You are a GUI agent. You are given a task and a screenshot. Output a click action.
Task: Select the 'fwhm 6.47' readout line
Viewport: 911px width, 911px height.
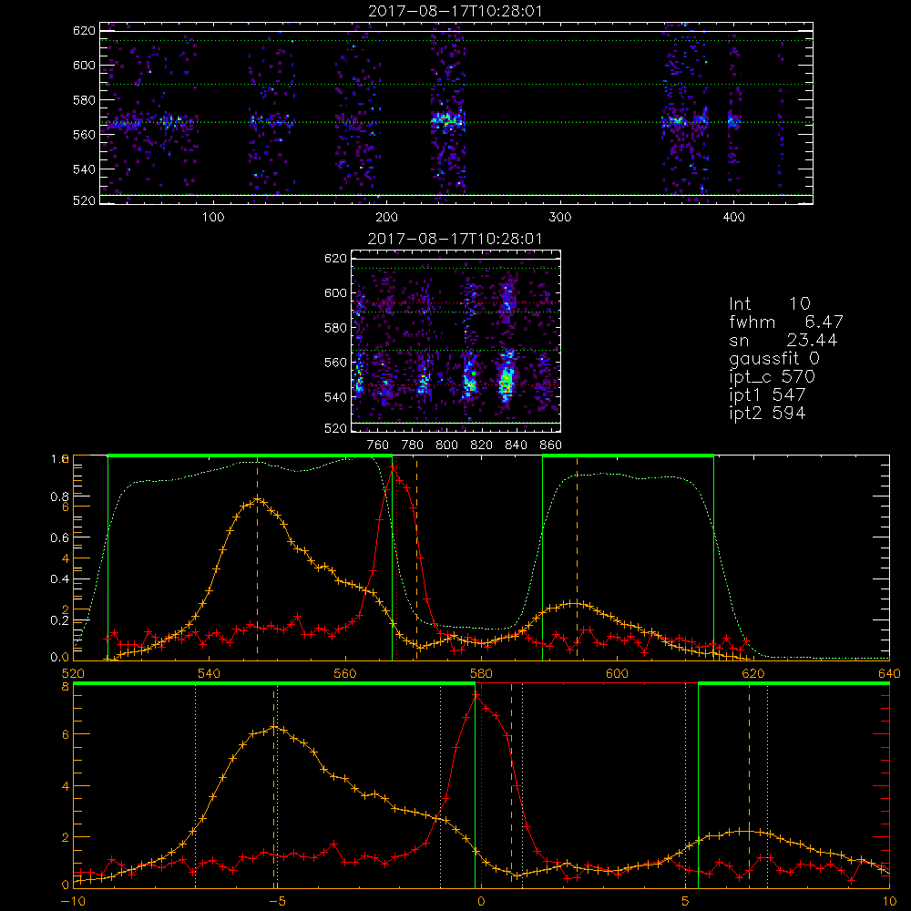786,322
